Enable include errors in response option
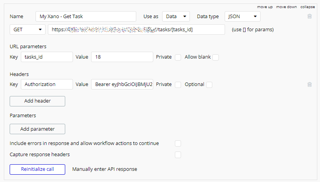The width and height of the screenshot is (320, 182). click(178, 143)
